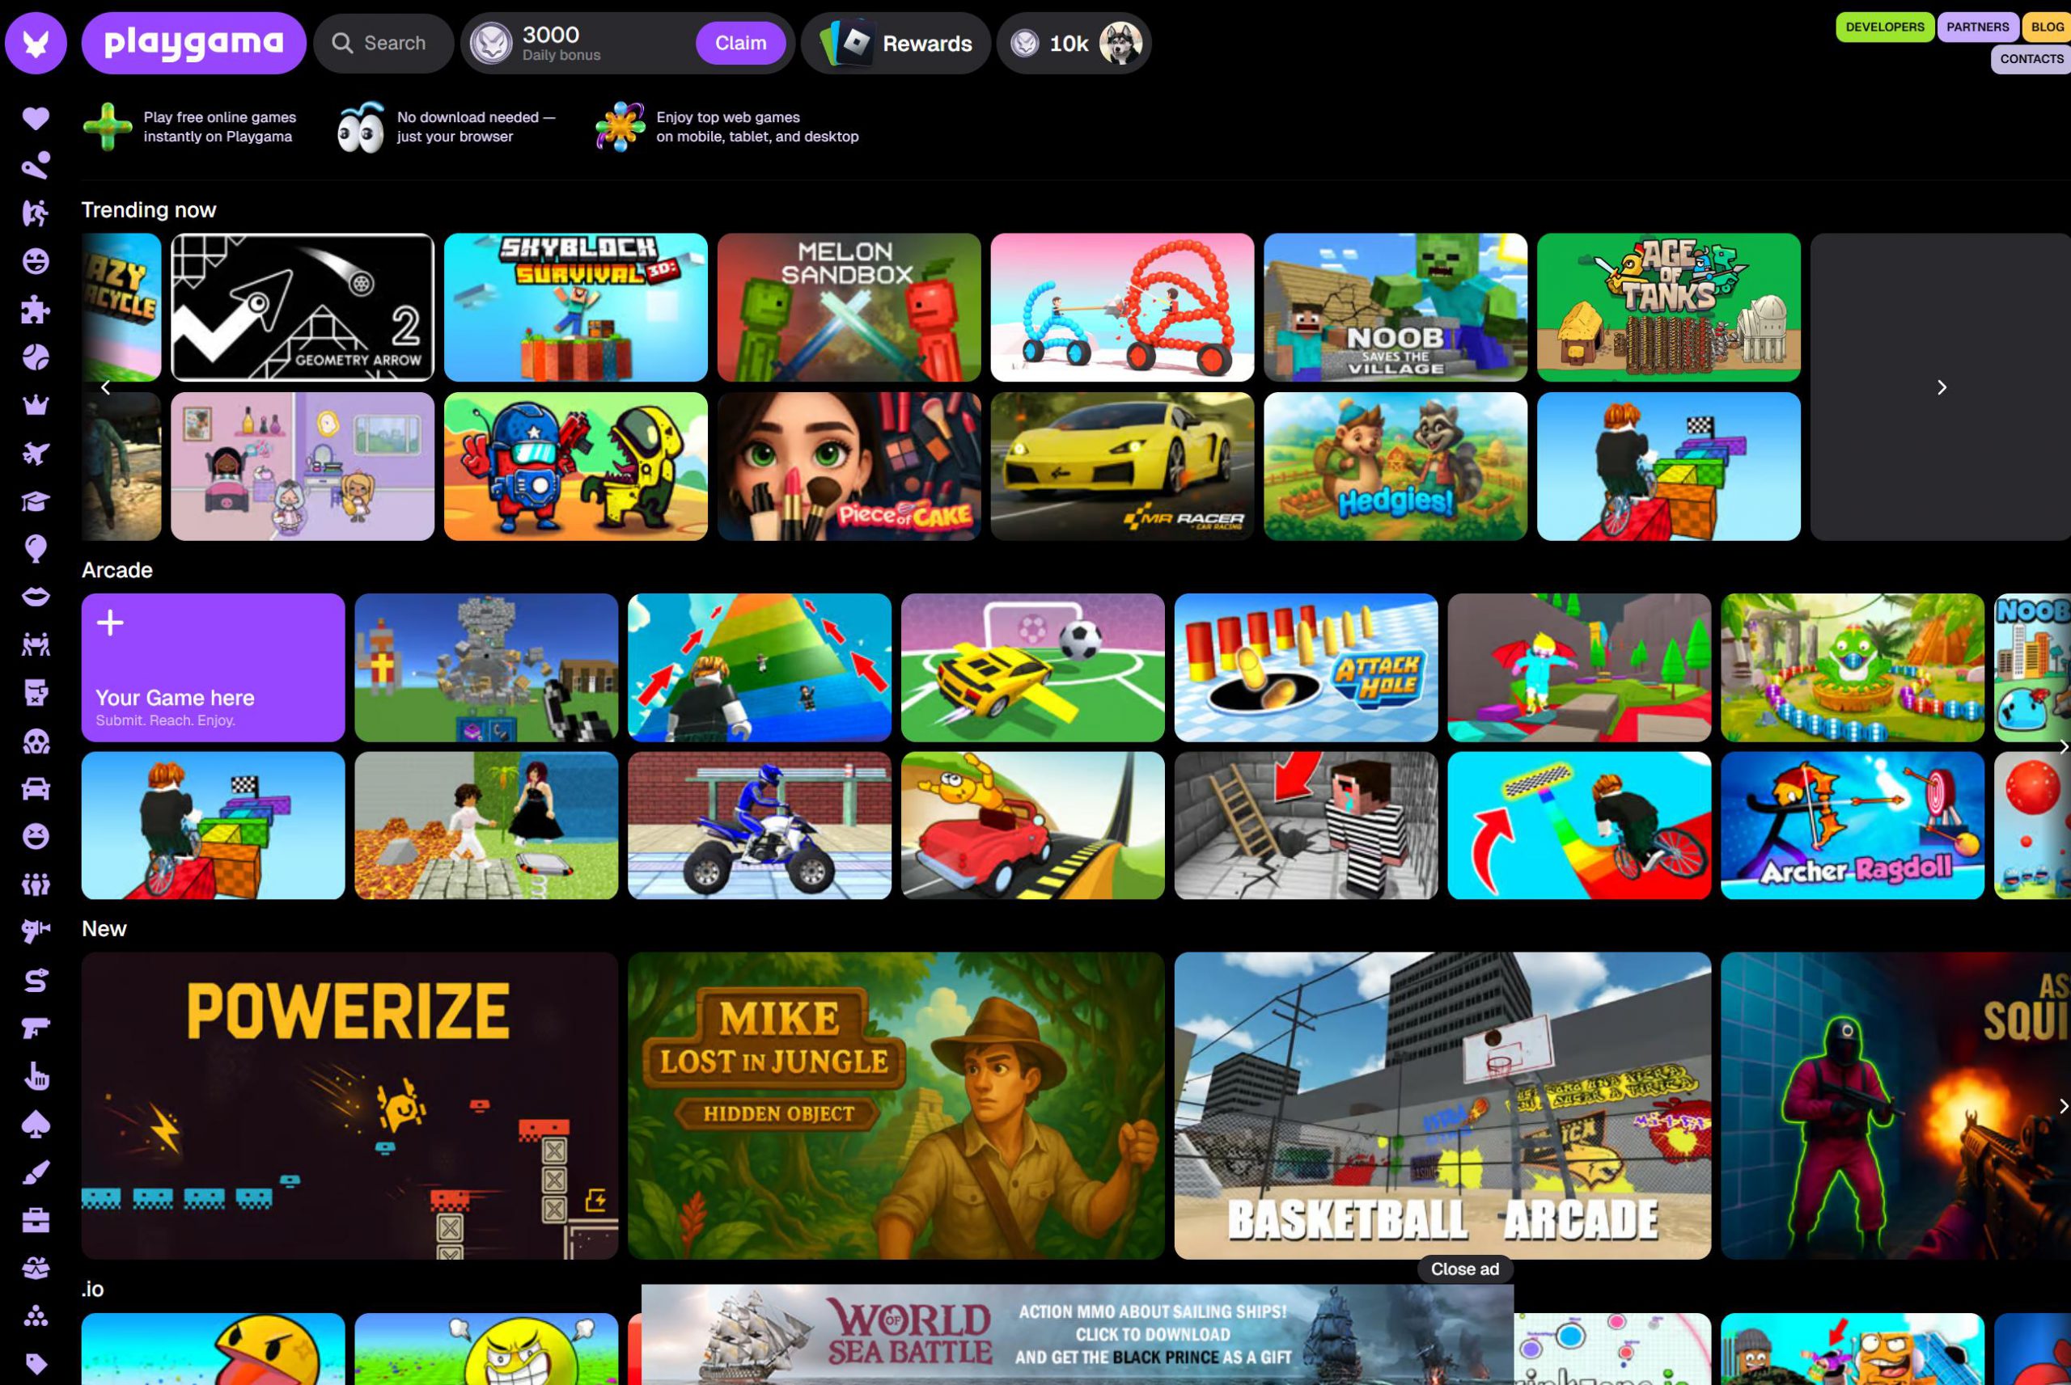Open the New section heading
Image resolution: width=2071 pixels, height=1385 pixels.
tap(104, 928)
